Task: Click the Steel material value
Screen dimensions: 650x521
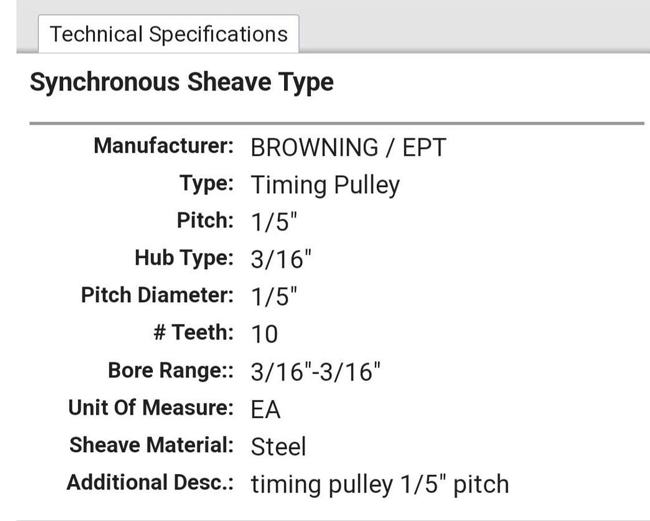Action: click(x=278, y=447)
